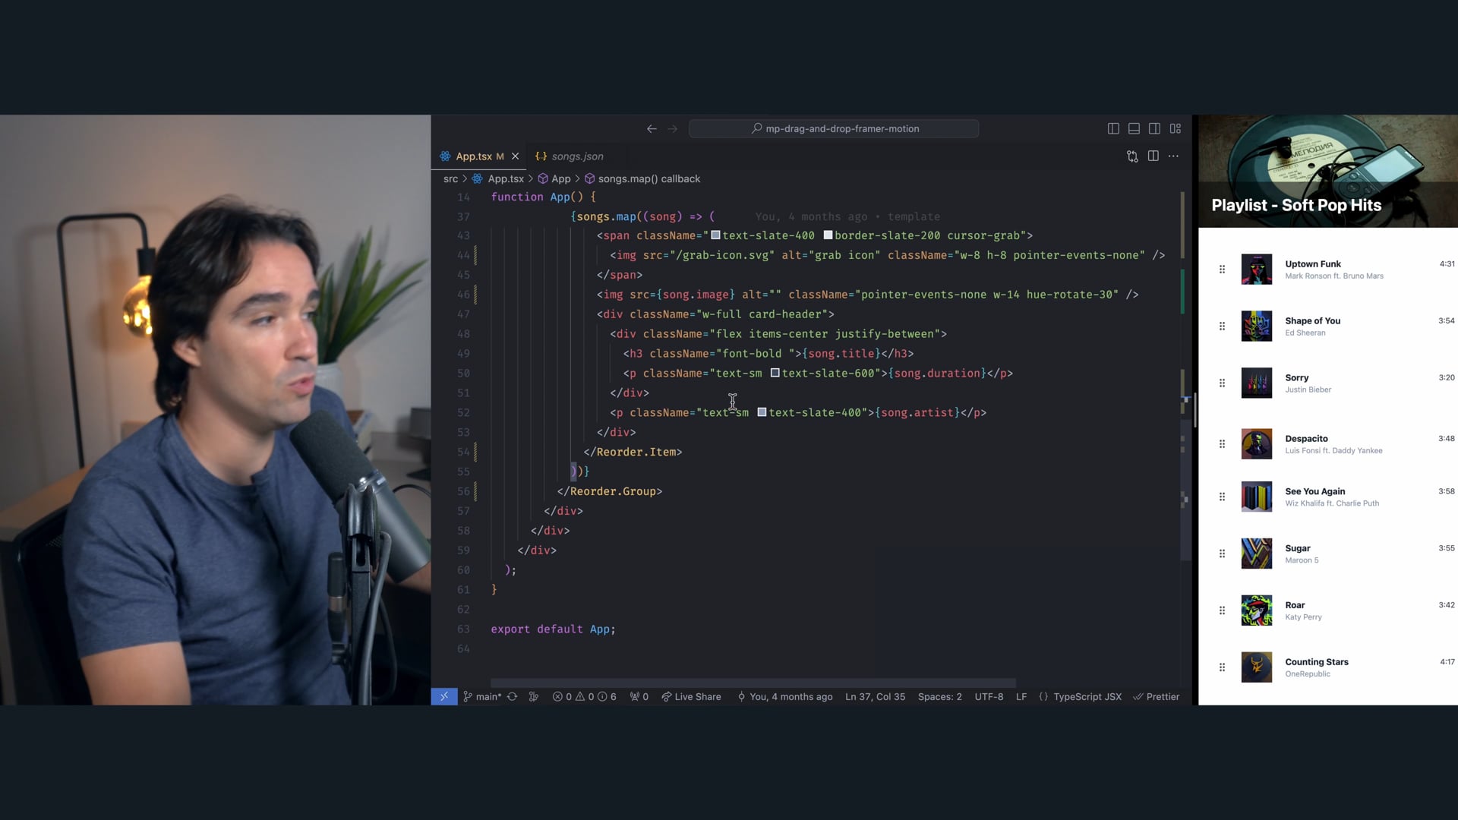Click the mp-drag-and-drop-framer-motion search box
1458x820 pixels.
point(834,129)
